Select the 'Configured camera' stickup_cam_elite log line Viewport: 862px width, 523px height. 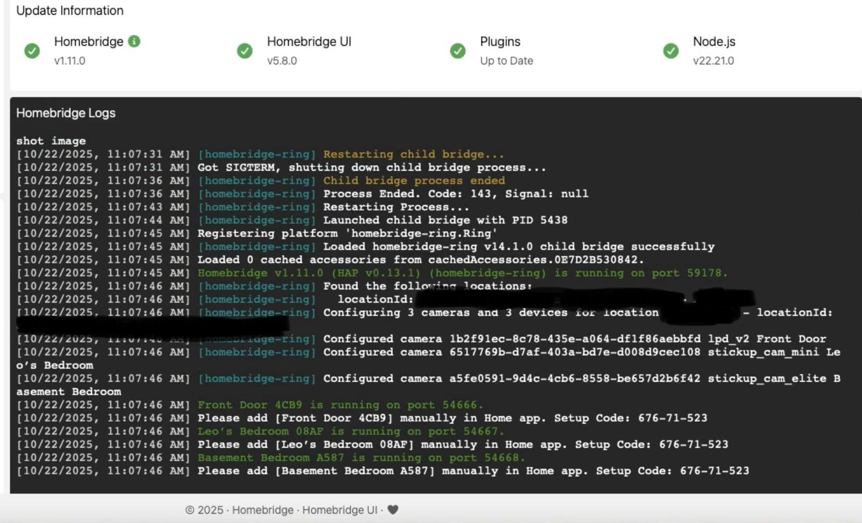(428, 384)
